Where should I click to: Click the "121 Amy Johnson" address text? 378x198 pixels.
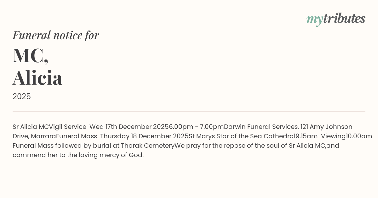(x=326, y=127)
